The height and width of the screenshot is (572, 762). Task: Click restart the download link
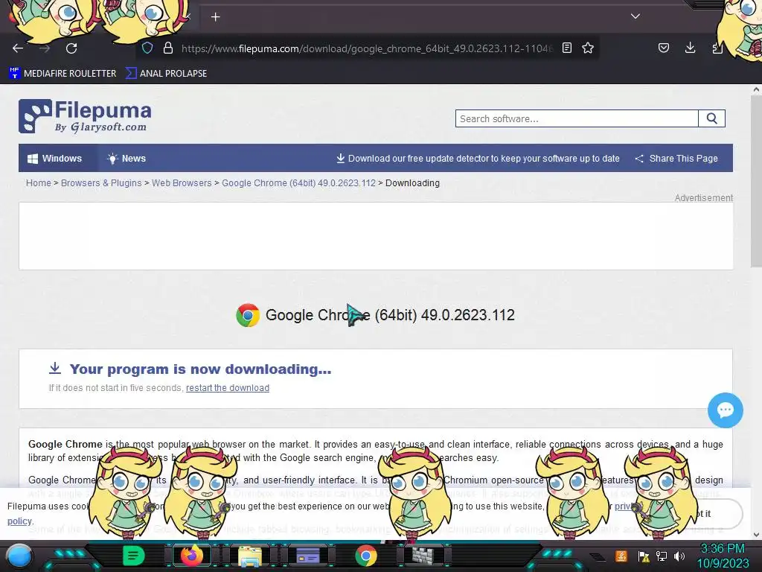(228, 388)
